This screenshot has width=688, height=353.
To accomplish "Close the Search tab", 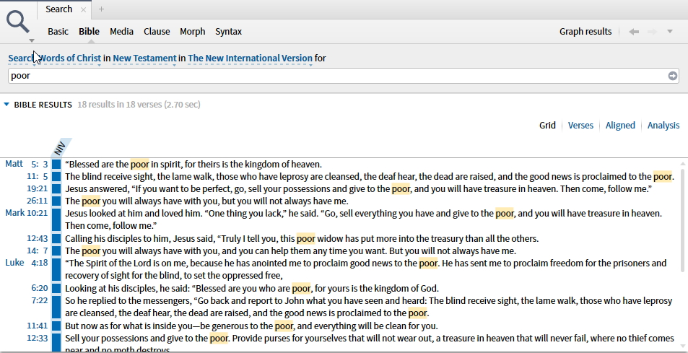I will (83, 9).
